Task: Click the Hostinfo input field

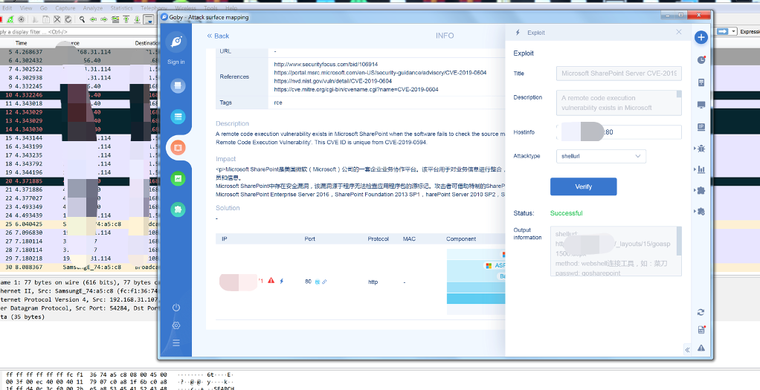Action: point(619,132)
